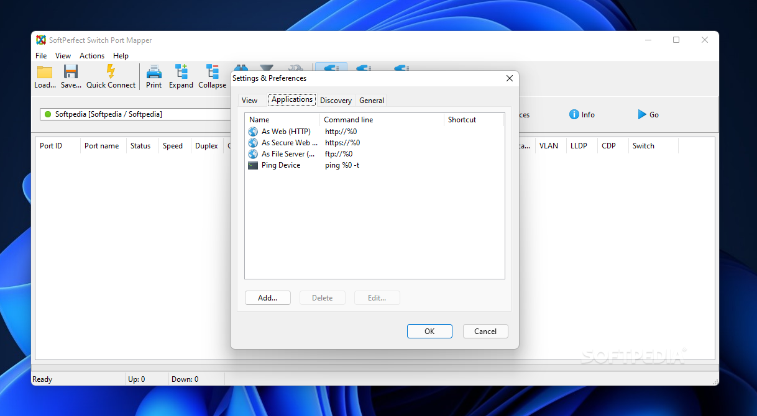Switch to the Discovery tab

coord(336,100)
